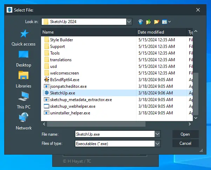The width and height of the screenshot is (211, 170).
Task: Open Quick access in sidebar
Action: pos(23,38)
